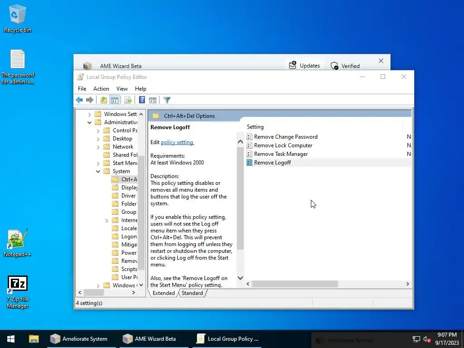This screenshot has width=464, height=348.
Task: Select the Locale folder in tree
Action: tap(125, 228)
